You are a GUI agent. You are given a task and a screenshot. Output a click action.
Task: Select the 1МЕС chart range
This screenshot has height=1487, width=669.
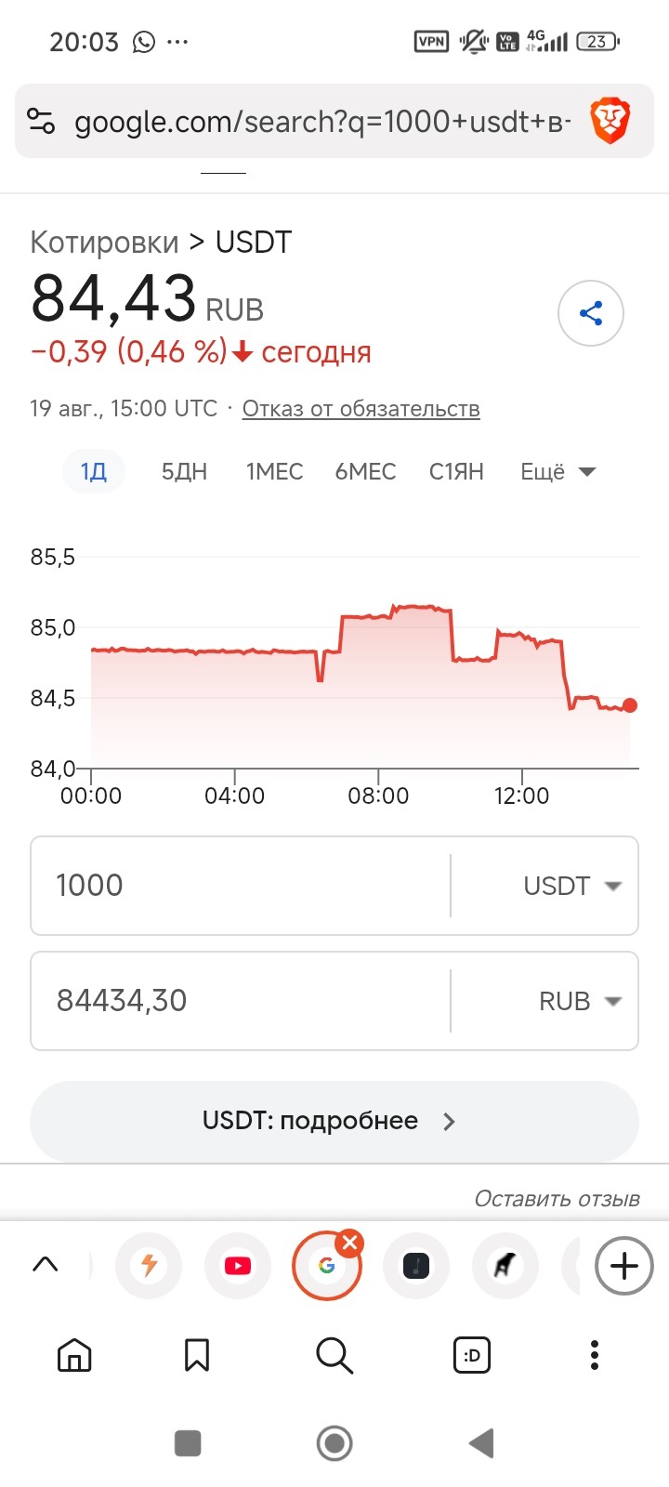tap(274, 472)
